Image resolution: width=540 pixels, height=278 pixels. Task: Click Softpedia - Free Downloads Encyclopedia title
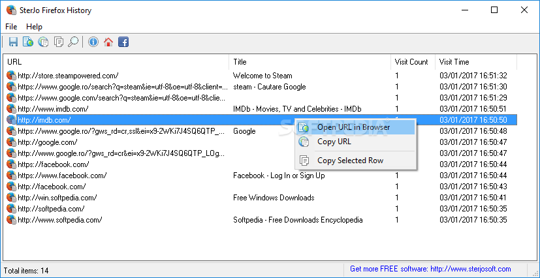tap(298, 220)
